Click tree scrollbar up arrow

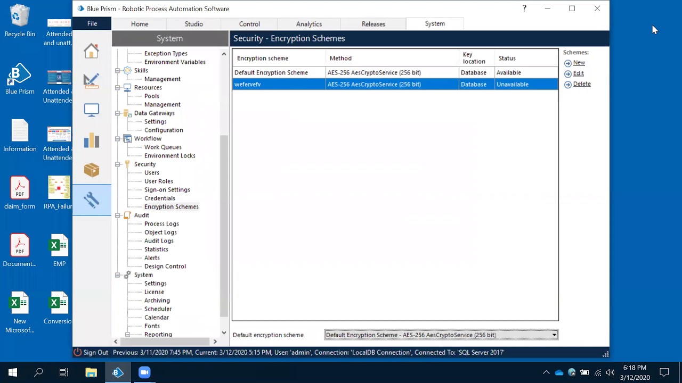click(x=224, y=54)
